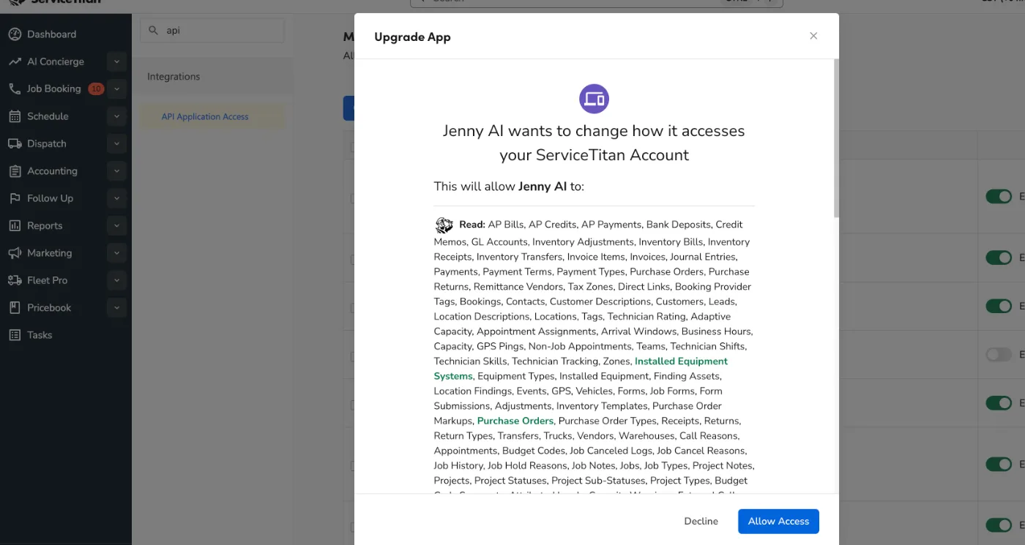Open Marketing in the sidebar

(x=49, y=253)
